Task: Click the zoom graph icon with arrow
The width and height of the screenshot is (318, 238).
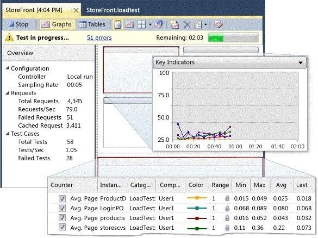Action: (159, 24)
